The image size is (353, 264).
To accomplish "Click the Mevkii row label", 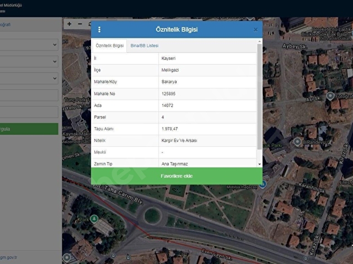I will (x=100, y=152).
